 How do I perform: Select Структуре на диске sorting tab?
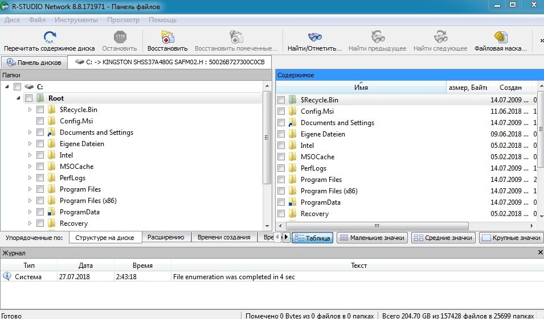point(105,238)
